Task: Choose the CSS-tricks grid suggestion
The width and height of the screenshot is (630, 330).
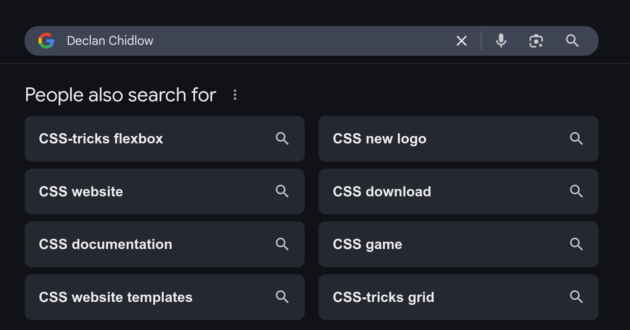Action: point(459,297)
